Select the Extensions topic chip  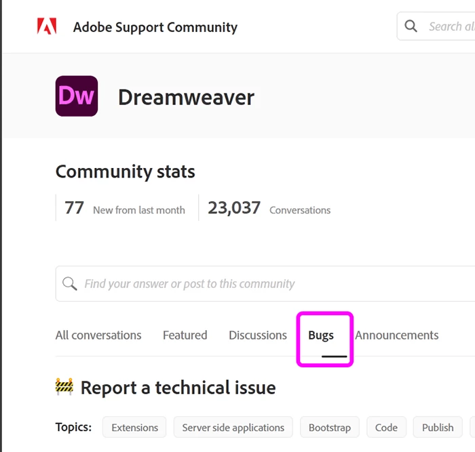(134, 427)
